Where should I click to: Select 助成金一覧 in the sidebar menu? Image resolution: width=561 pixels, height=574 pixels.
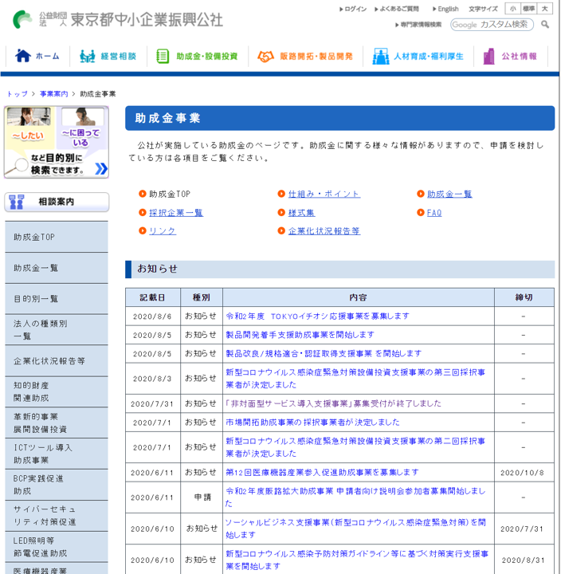pos(57,268)
